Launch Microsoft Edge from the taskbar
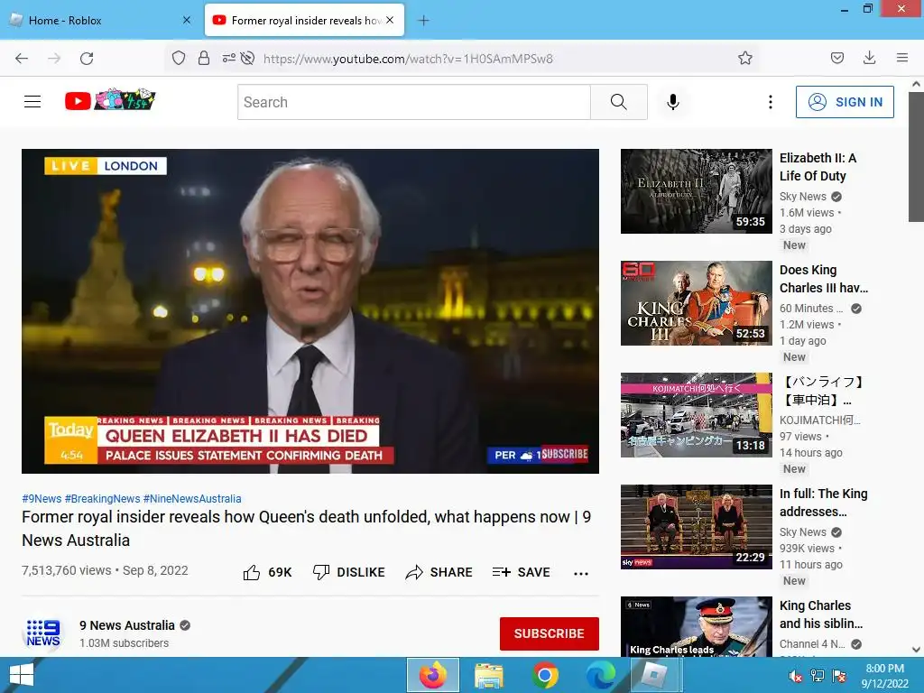The image size is (924, 693). pos(600,675)
